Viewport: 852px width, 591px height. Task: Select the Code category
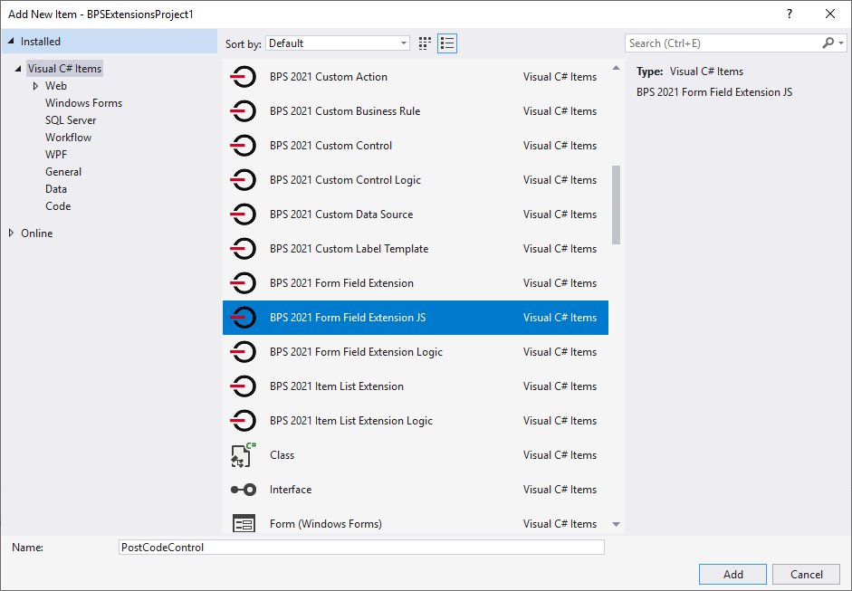[x=58, y=206]
